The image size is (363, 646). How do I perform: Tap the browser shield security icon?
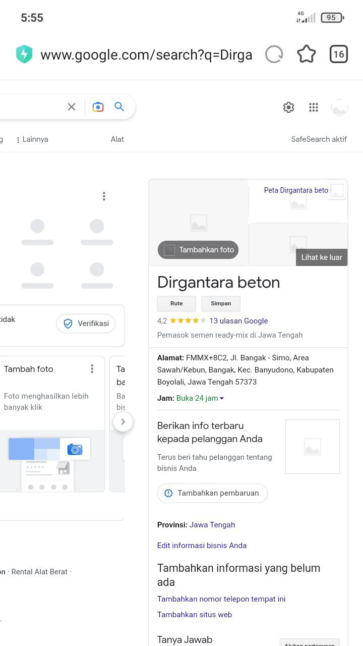24,55
